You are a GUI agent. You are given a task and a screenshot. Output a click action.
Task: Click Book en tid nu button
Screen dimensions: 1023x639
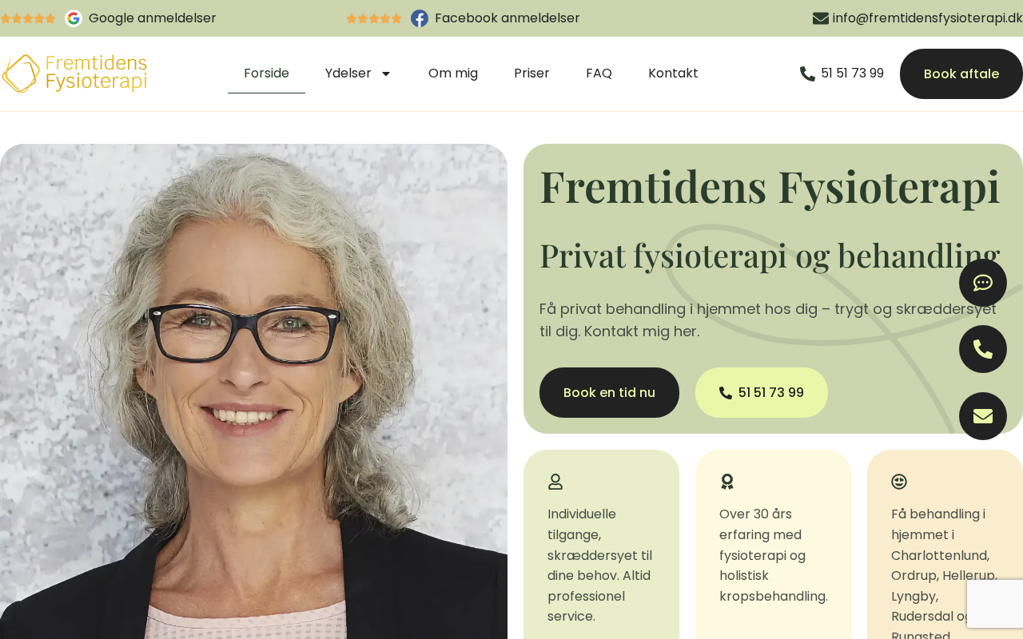click(x=609, y=392)
